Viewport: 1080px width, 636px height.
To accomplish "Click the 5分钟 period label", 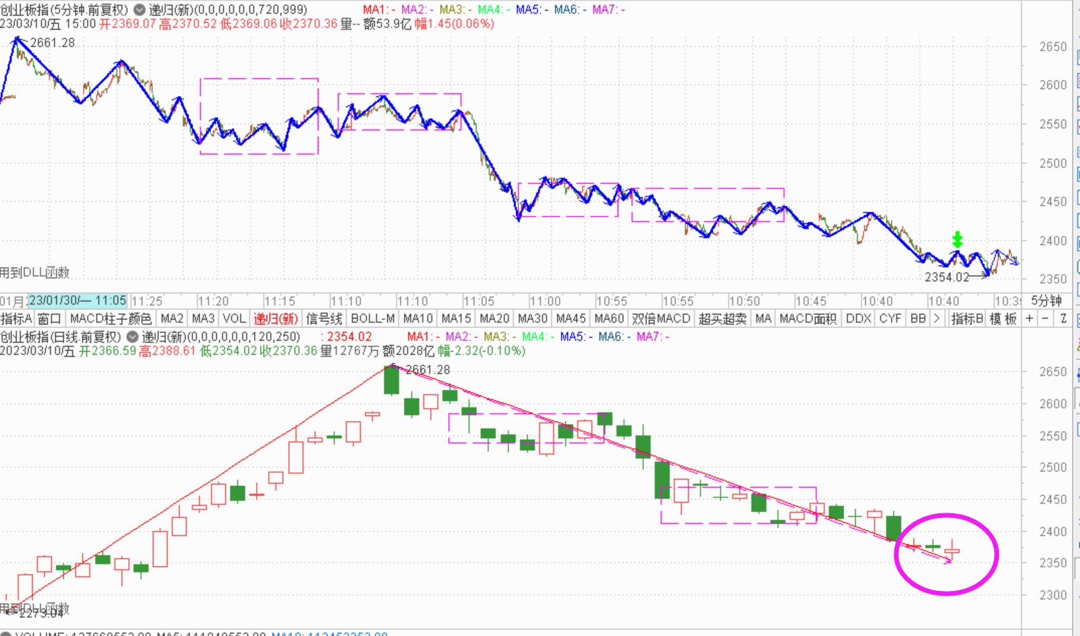I will (1046, 301).
